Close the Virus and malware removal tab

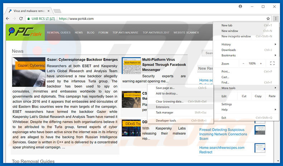click(x=49, y=11)
